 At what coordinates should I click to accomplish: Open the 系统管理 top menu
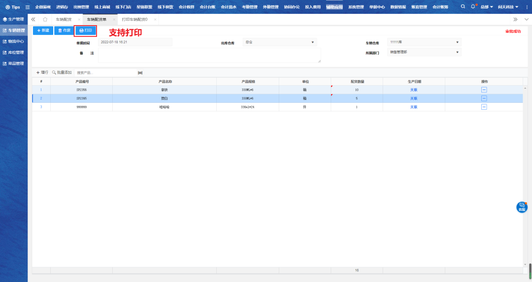(x=356, y=7)
